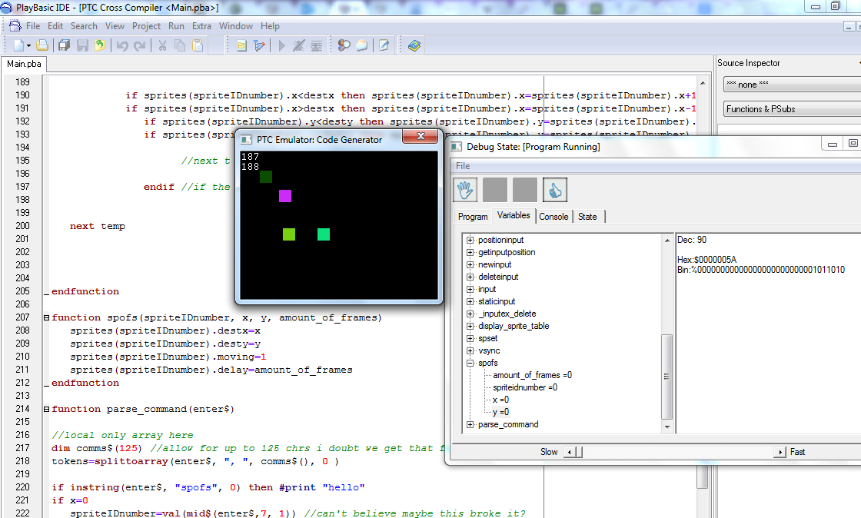
Task: Select the amount_of_frames =0 variable
Action: (532, 375)
